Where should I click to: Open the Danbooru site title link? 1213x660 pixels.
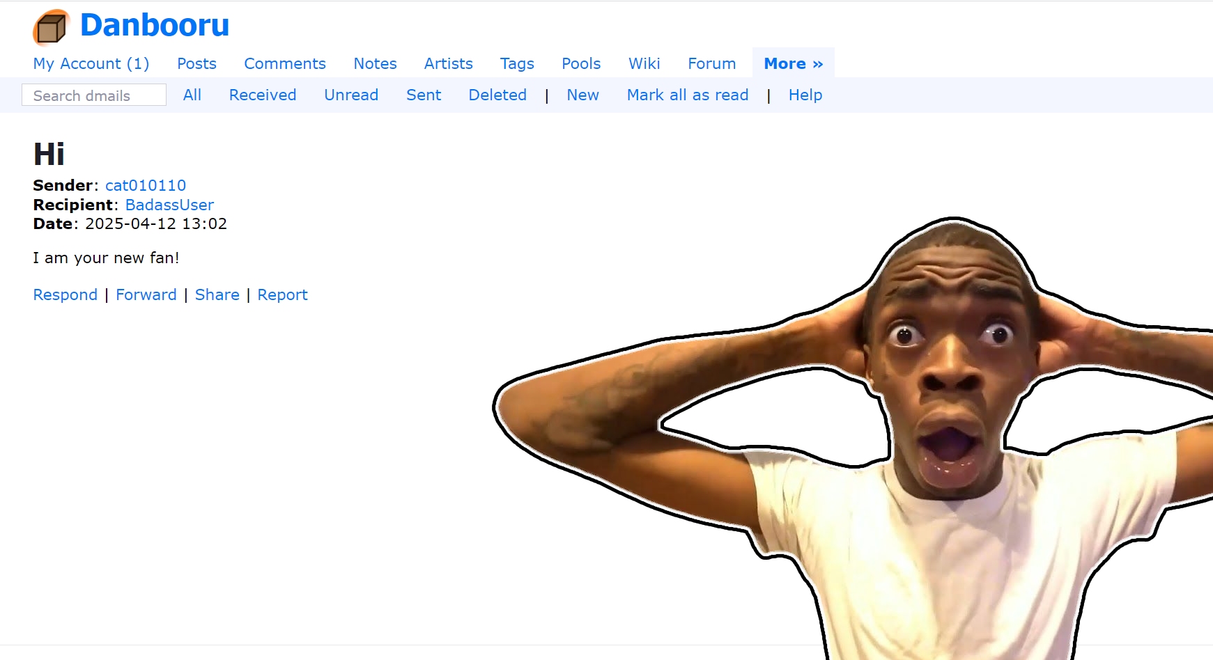pyautogui.click(x=155, y=25)
